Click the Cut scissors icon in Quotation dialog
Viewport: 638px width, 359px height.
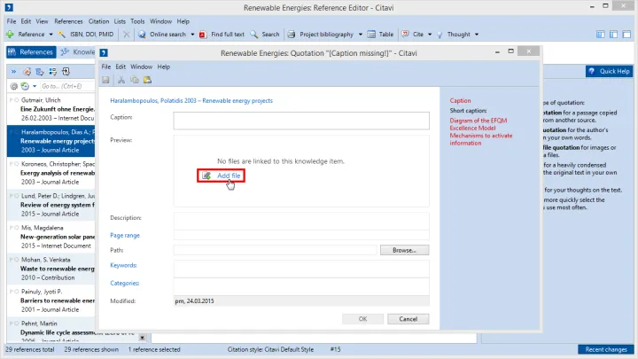pos(121,80)
